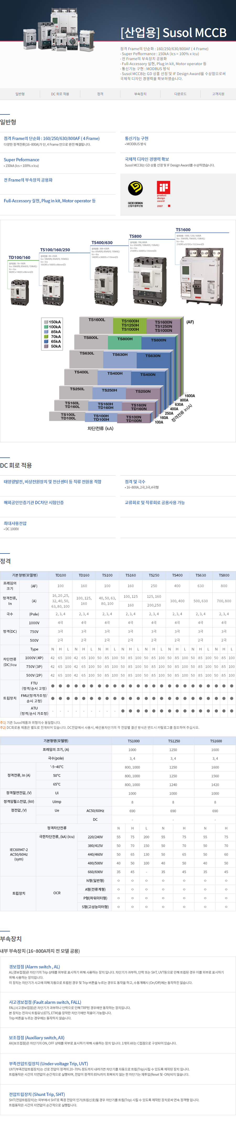Click the TS250 column header in the ratings table
This screenshot has height=1122, width=236.
tap(154, 575)
